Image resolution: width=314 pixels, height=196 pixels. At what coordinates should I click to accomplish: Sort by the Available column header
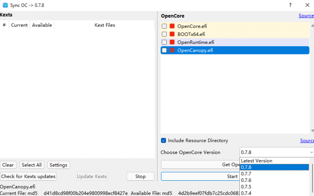tap(42, 25)
